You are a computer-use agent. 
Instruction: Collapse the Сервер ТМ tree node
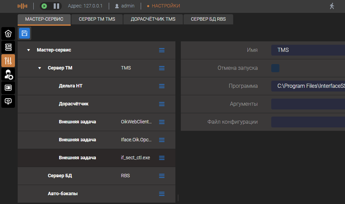(40, 68)
